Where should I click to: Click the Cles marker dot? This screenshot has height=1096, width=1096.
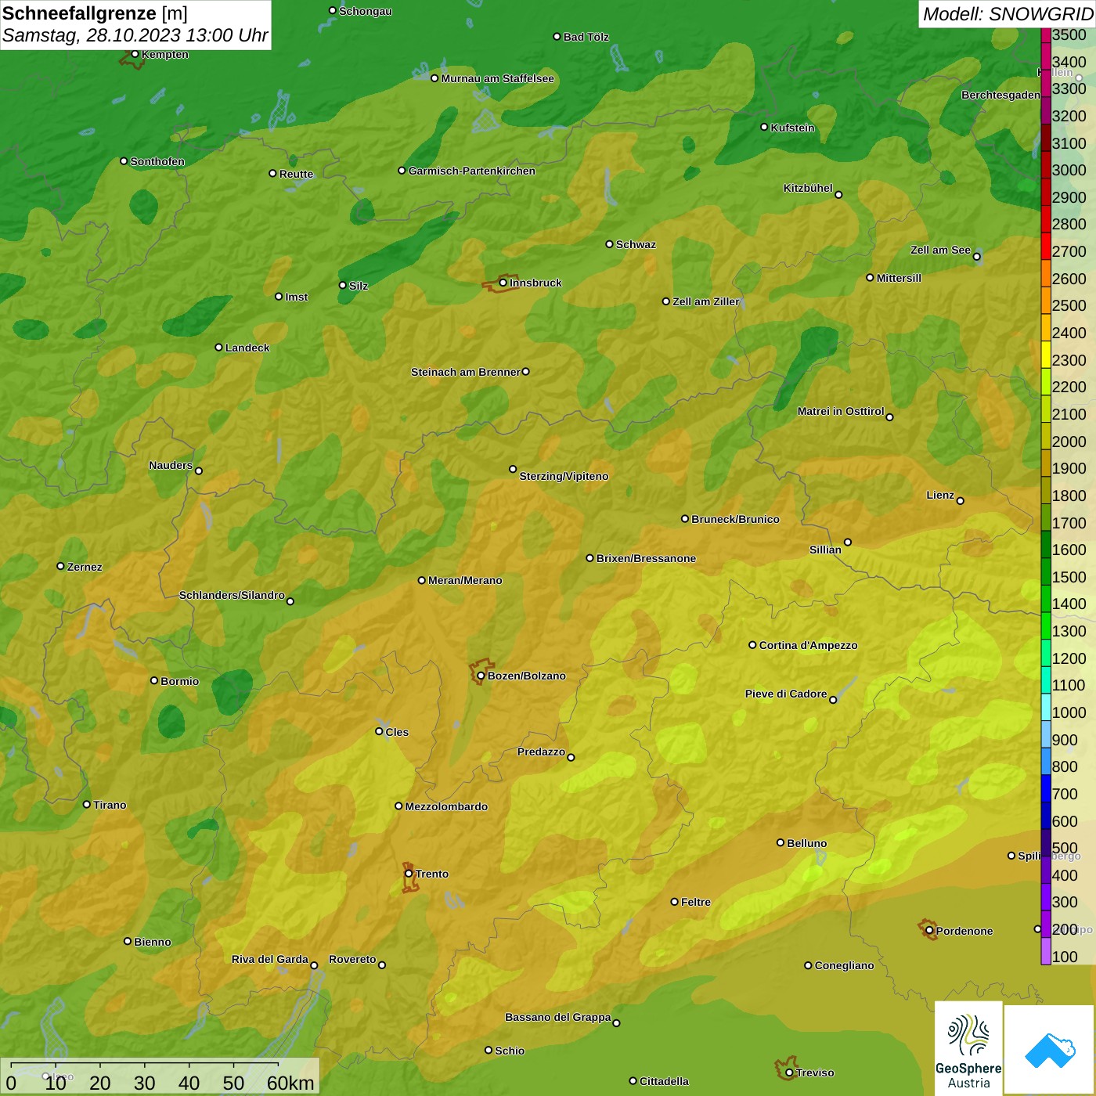pos(379,731)
